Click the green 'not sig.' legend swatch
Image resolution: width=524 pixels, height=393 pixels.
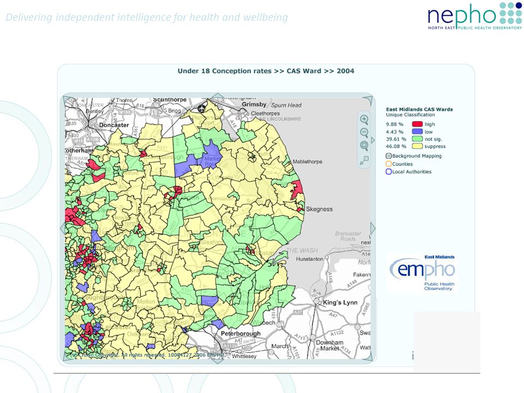(418, 139)
